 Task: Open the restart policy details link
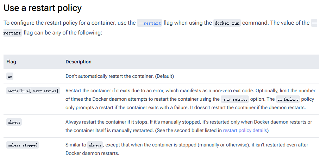coord(245,130)
